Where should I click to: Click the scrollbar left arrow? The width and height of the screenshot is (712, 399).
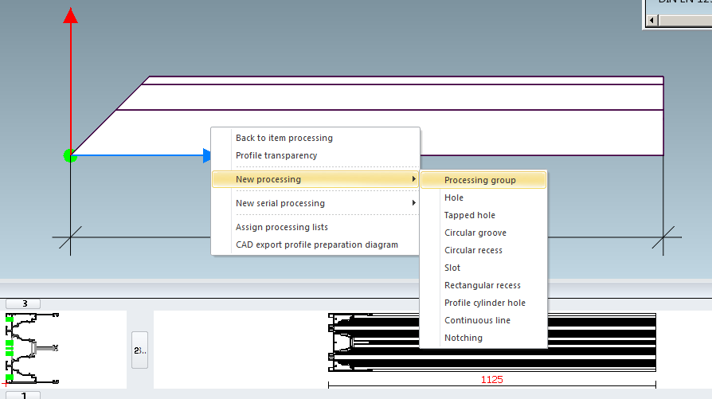[x=651, y=20]
